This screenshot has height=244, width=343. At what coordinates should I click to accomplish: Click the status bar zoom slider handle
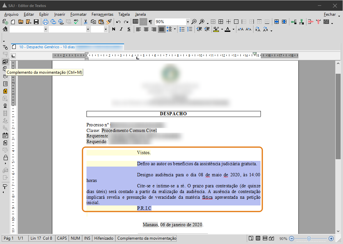click(x=309, y=239)
